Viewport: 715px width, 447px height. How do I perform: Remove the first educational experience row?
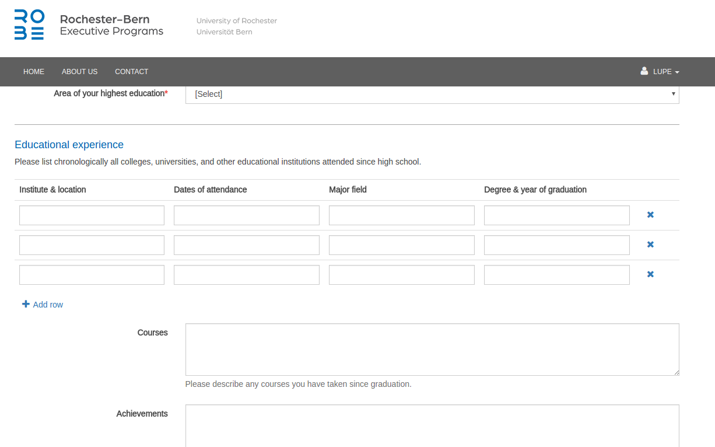650,215
